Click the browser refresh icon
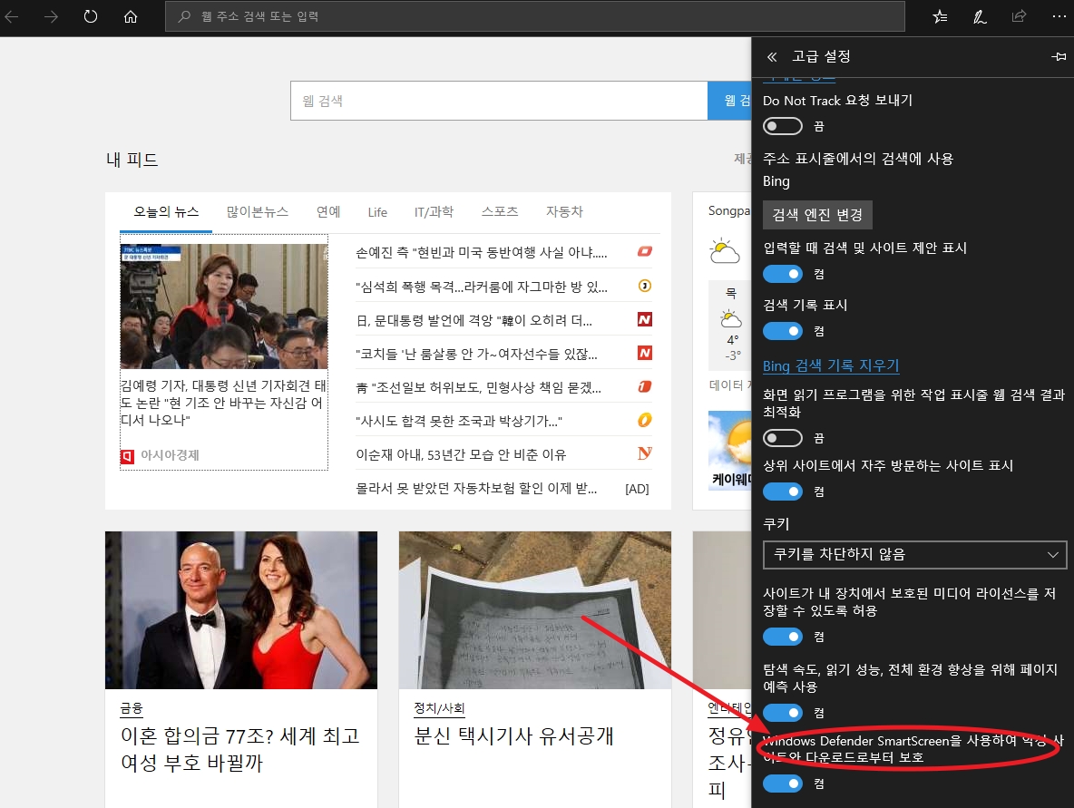1074x808 pixels. click(x=91, y=16)
